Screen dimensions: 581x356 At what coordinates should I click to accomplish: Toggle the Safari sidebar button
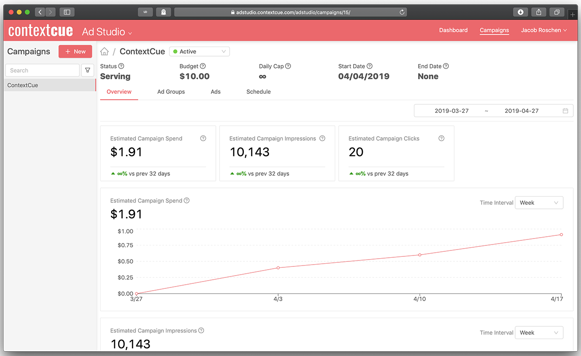[67, 12]
